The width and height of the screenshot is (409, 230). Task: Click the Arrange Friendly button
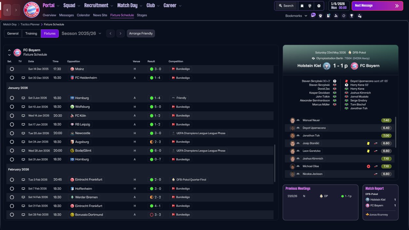(x=141, y=34)
